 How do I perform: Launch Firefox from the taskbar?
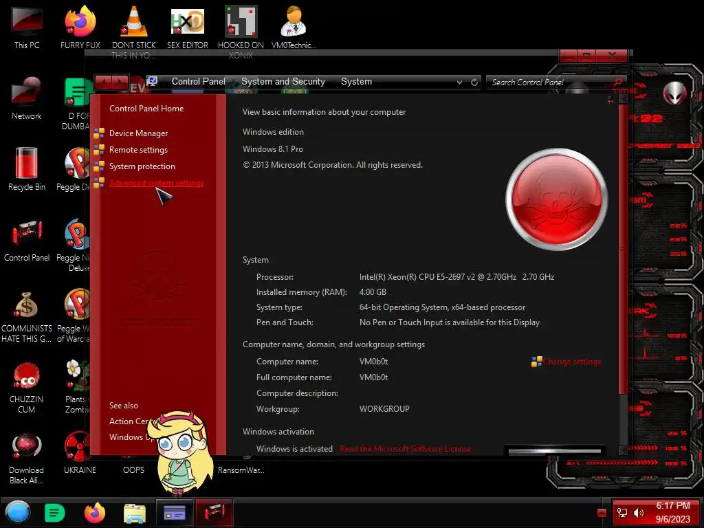pos(95,513)
